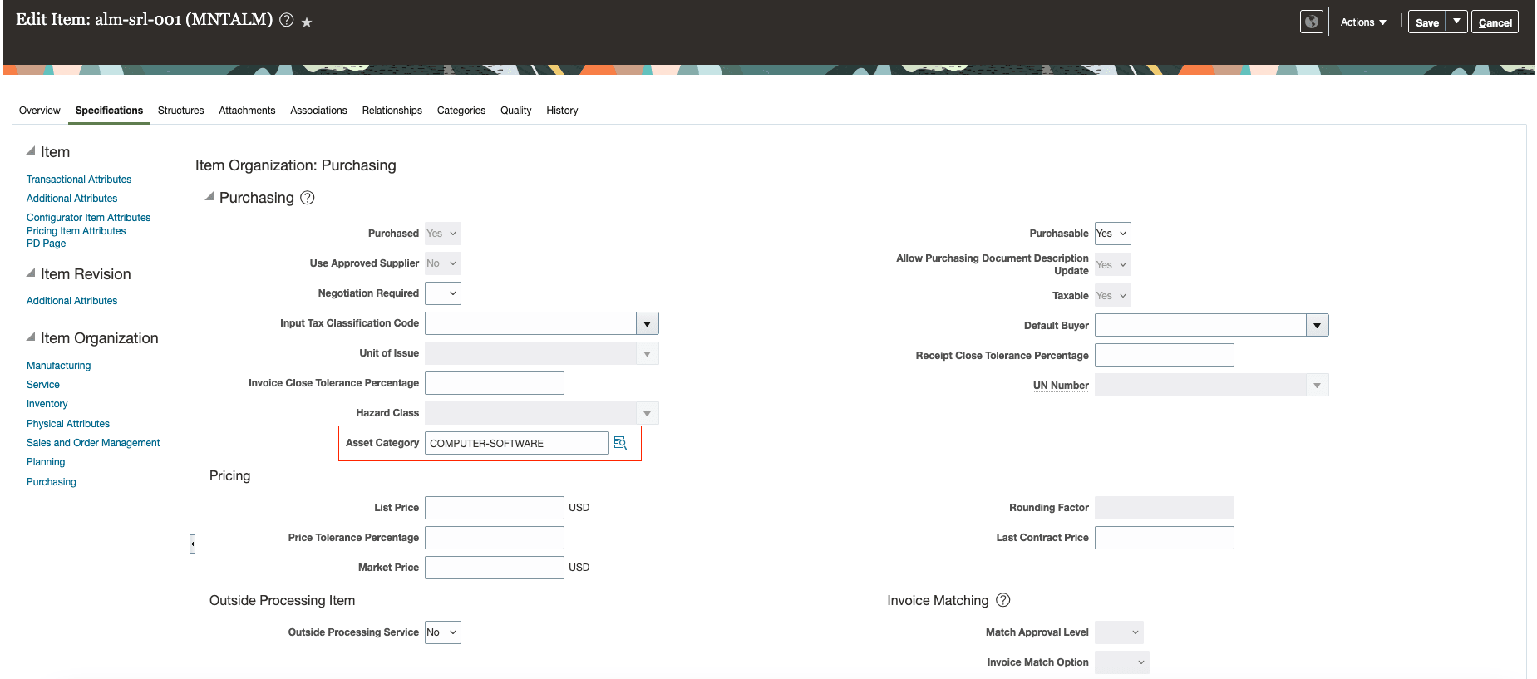The image size is (1537, 679).
Task: Click the Market Price field
Action: pos(495,568)
